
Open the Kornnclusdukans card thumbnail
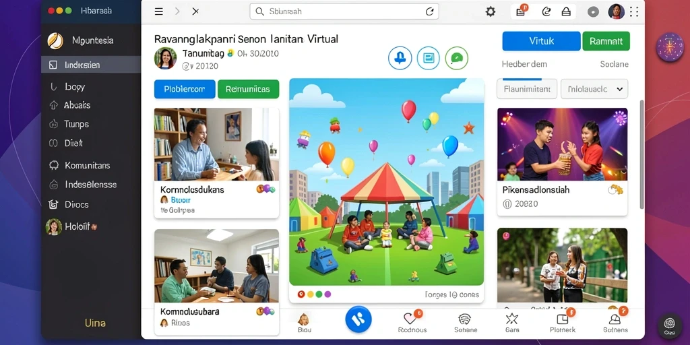[x=216, y=144]
